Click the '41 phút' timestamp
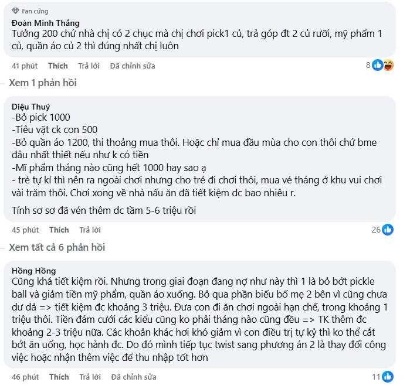 [25, 66]
